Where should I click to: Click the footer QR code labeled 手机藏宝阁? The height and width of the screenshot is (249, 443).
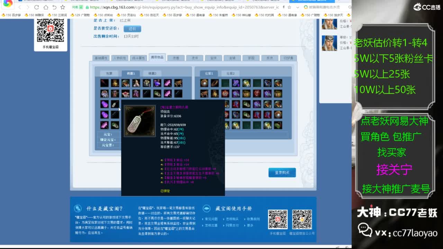278,219
